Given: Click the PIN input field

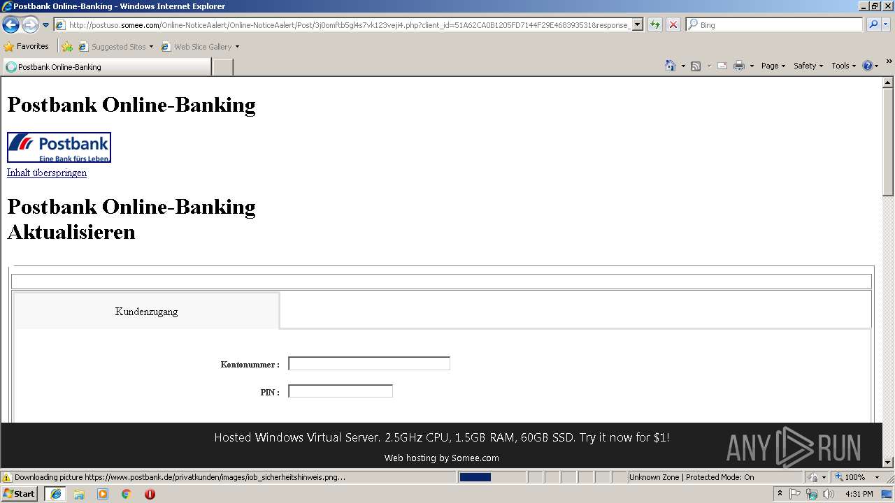Looking at the screenshot, I should [341, 391].
